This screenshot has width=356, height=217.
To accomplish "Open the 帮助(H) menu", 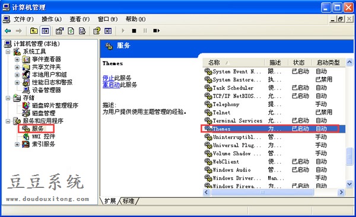I will [x=135, y=20].
